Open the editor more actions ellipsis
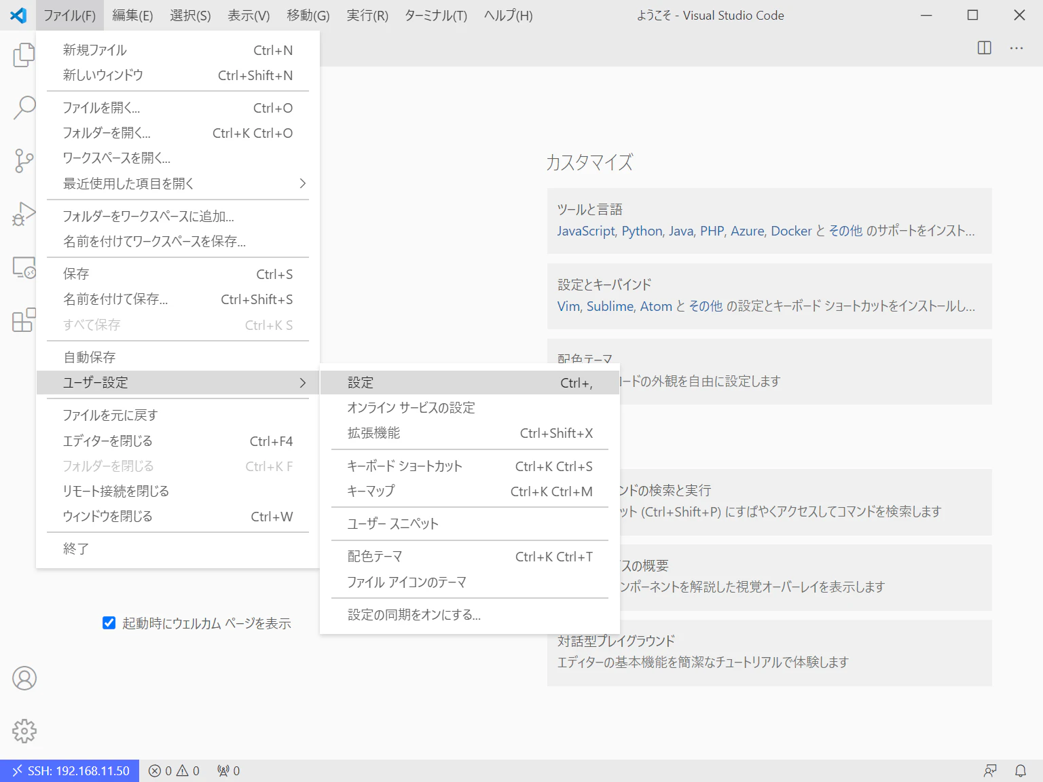Screen dimensions: 1043x782 click(x=1016, y=48)
